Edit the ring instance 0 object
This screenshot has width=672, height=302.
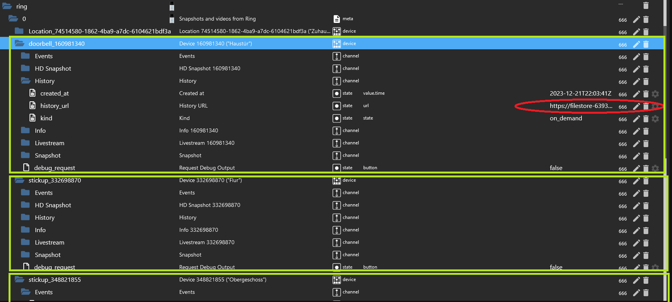coord(636,19)
